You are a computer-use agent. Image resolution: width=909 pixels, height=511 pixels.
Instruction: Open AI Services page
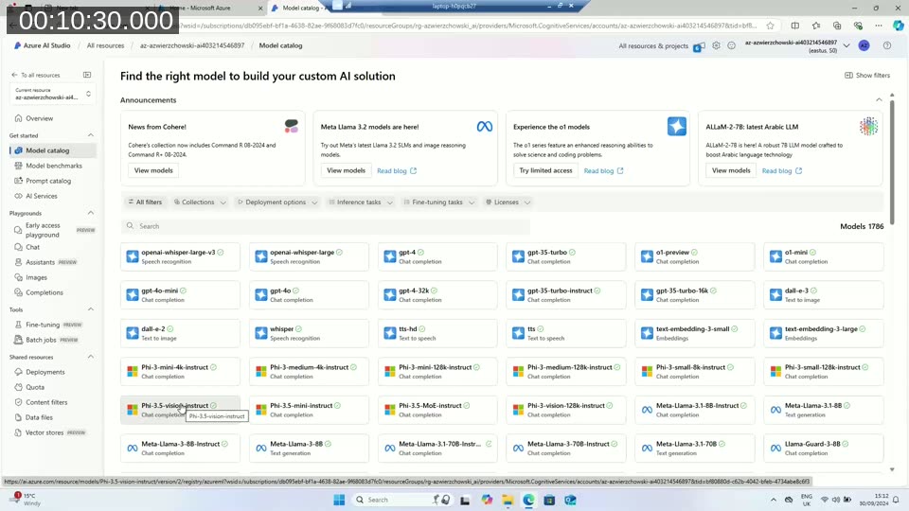point(41,196)
